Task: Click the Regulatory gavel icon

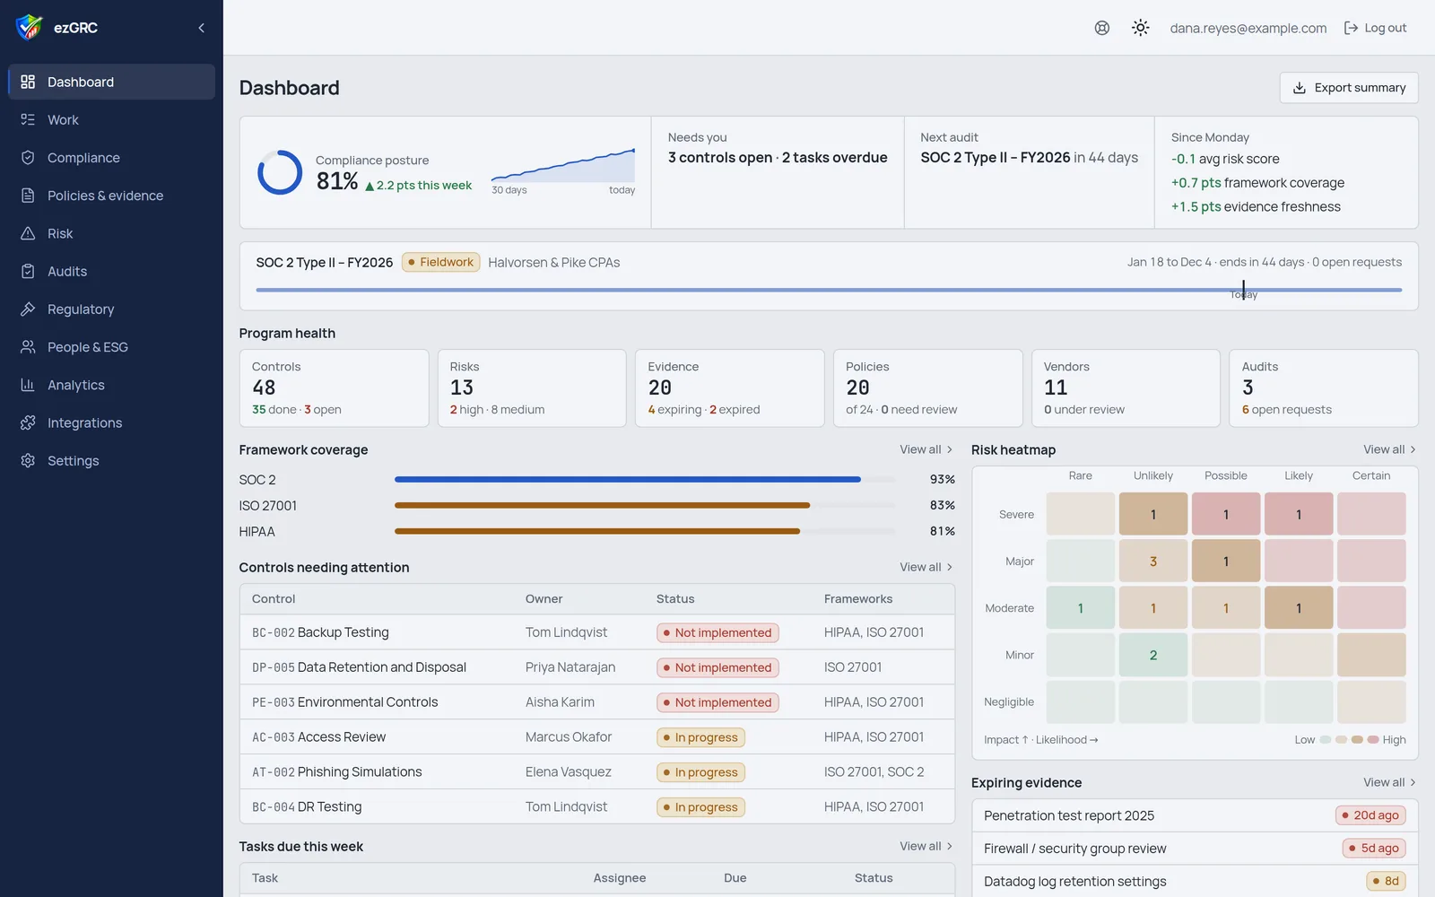Action: tap(28, 309)
